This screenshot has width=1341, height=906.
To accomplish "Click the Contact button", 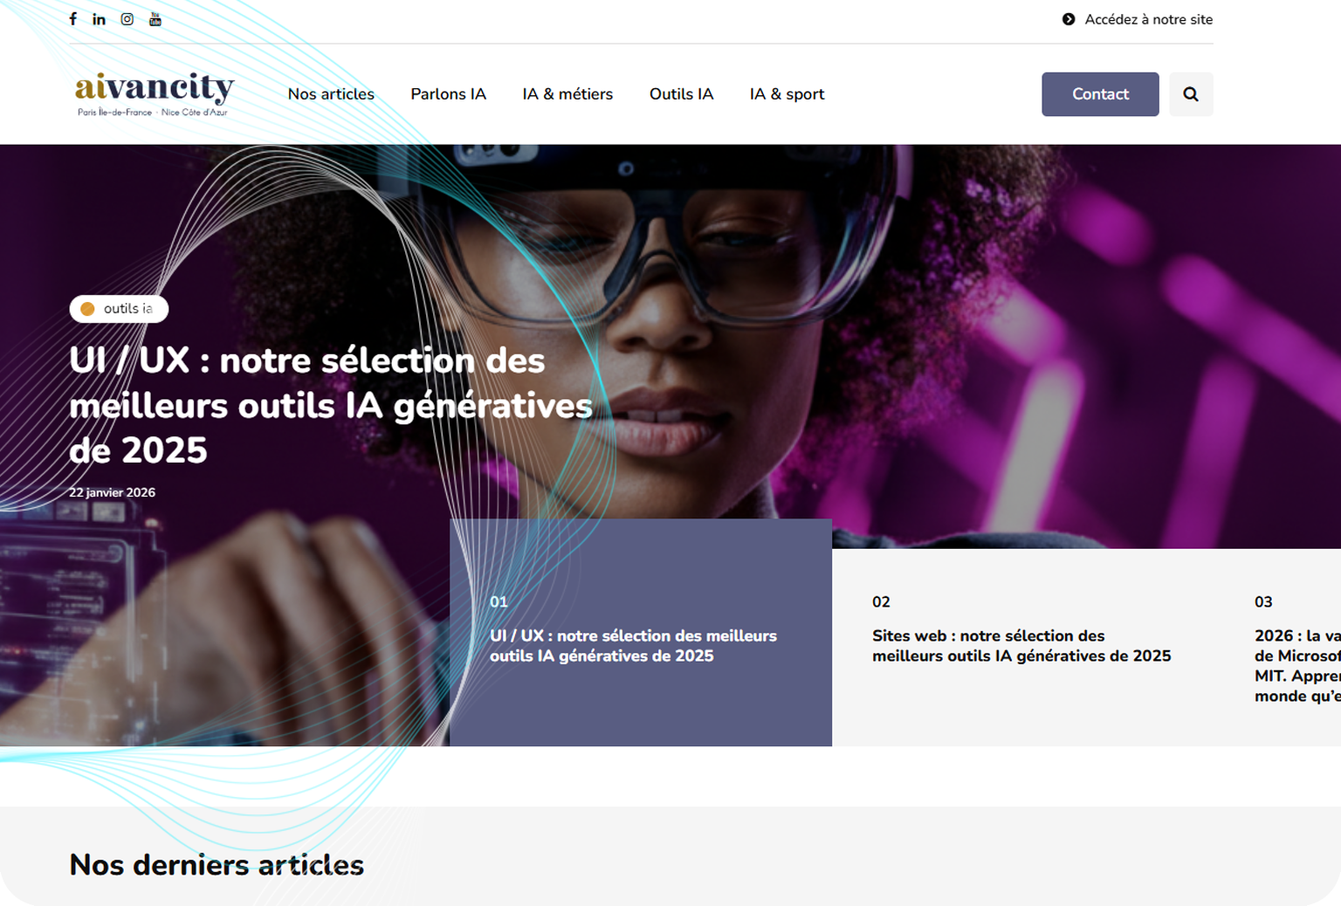I will 1100,94.
